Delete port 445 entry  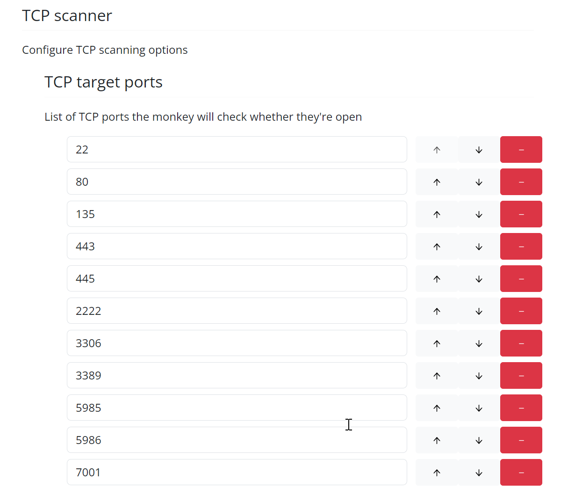521,279
